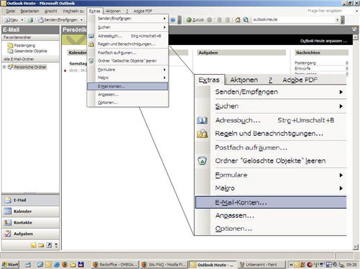Click the Regeln und Benachrichtigungen icon

[91, 44]
